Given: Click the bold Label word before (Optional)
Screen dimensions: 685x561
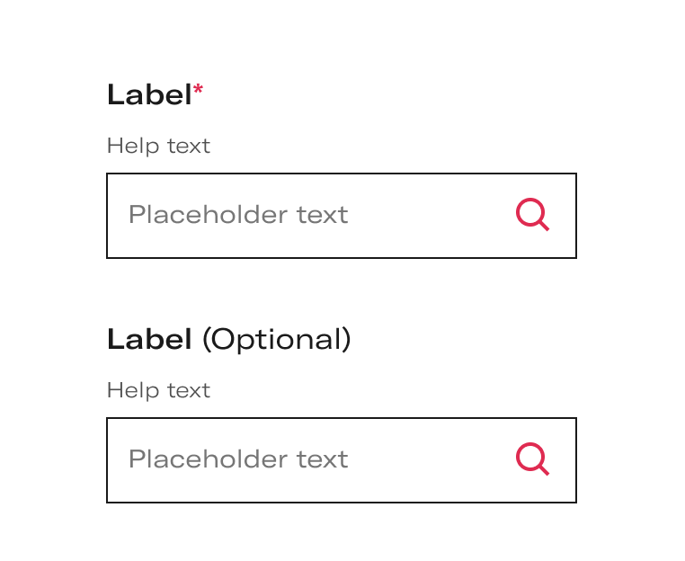Looking at the screenshot, I should [149, 339].
